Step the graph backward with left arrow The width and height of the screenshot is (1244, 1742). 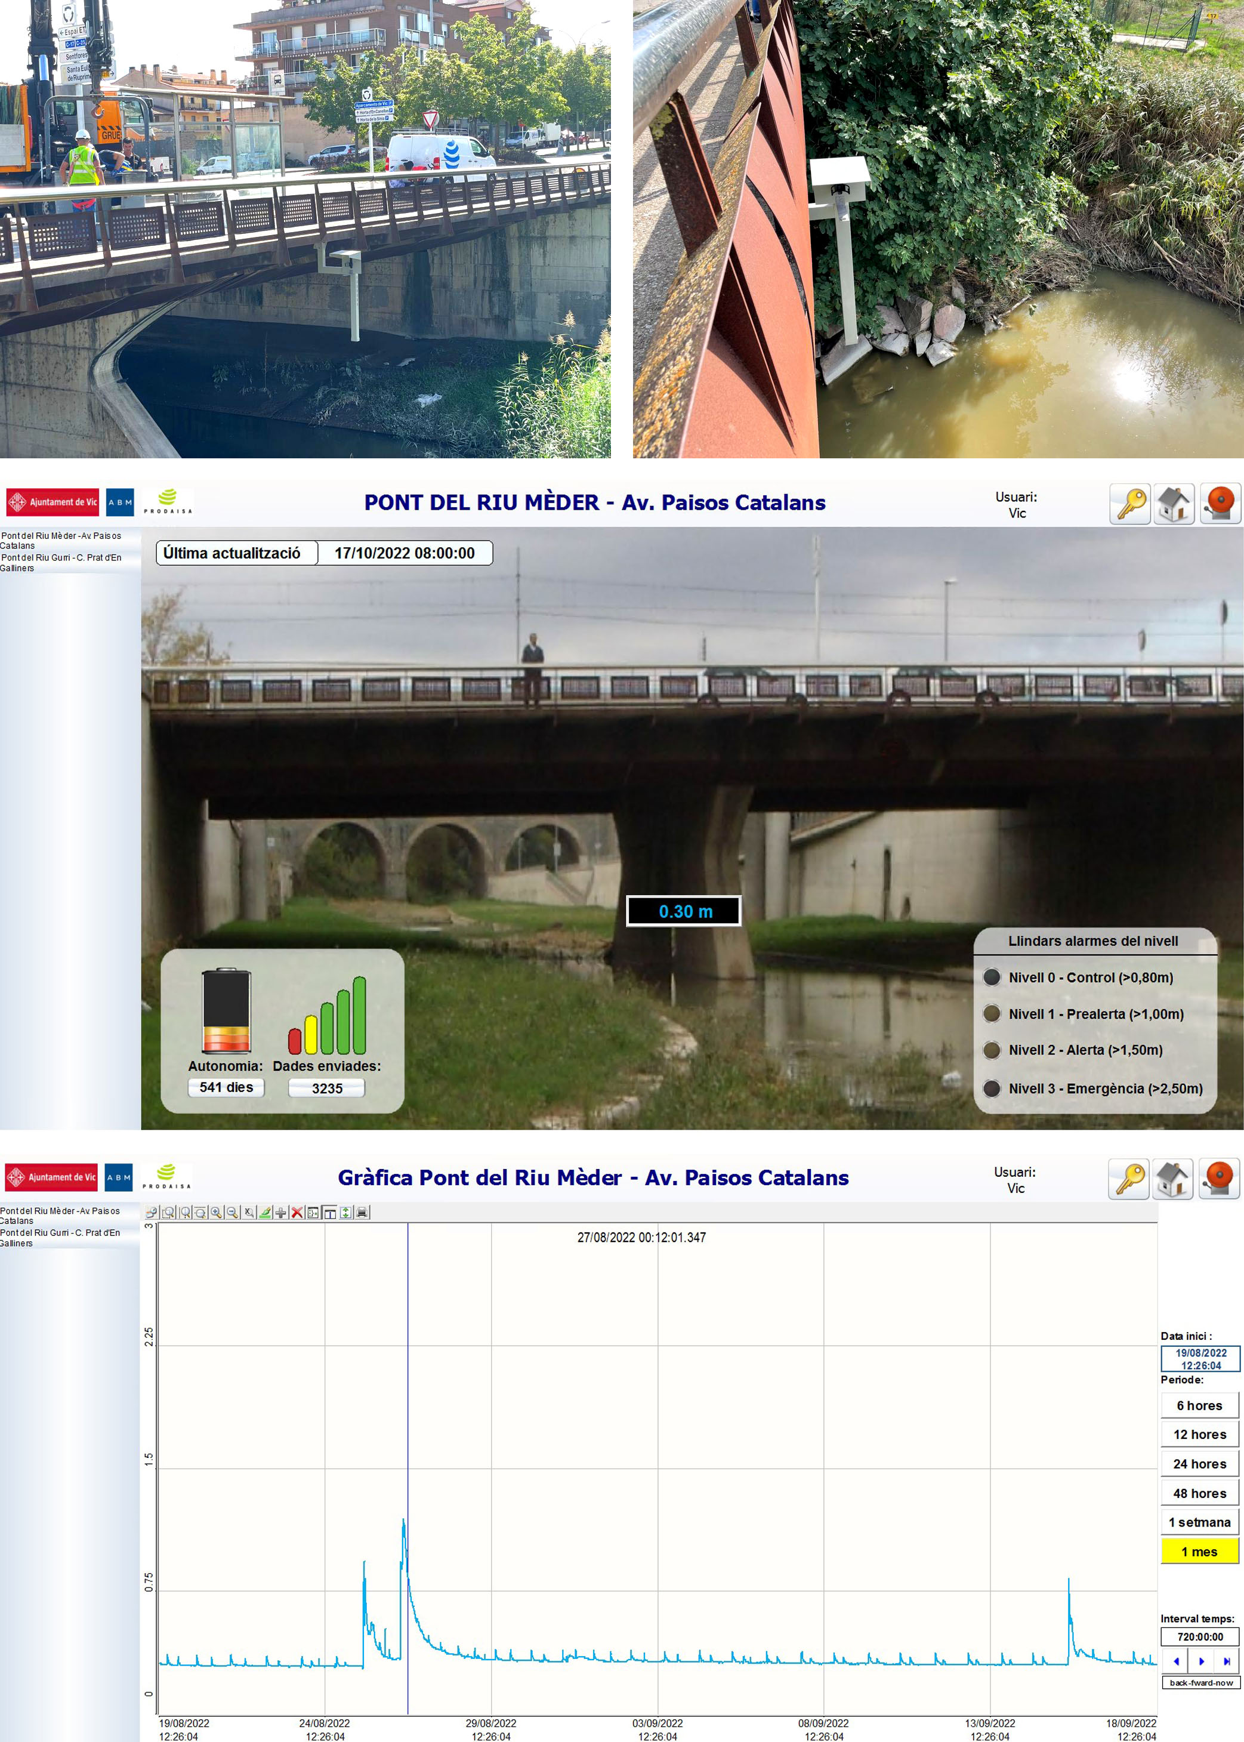tap(1176, 1661)
